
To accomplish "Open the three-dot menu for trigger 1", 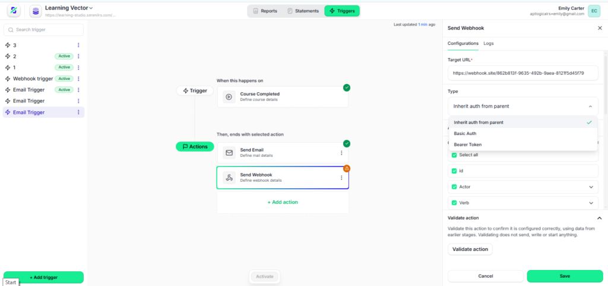I will [78, 68].
